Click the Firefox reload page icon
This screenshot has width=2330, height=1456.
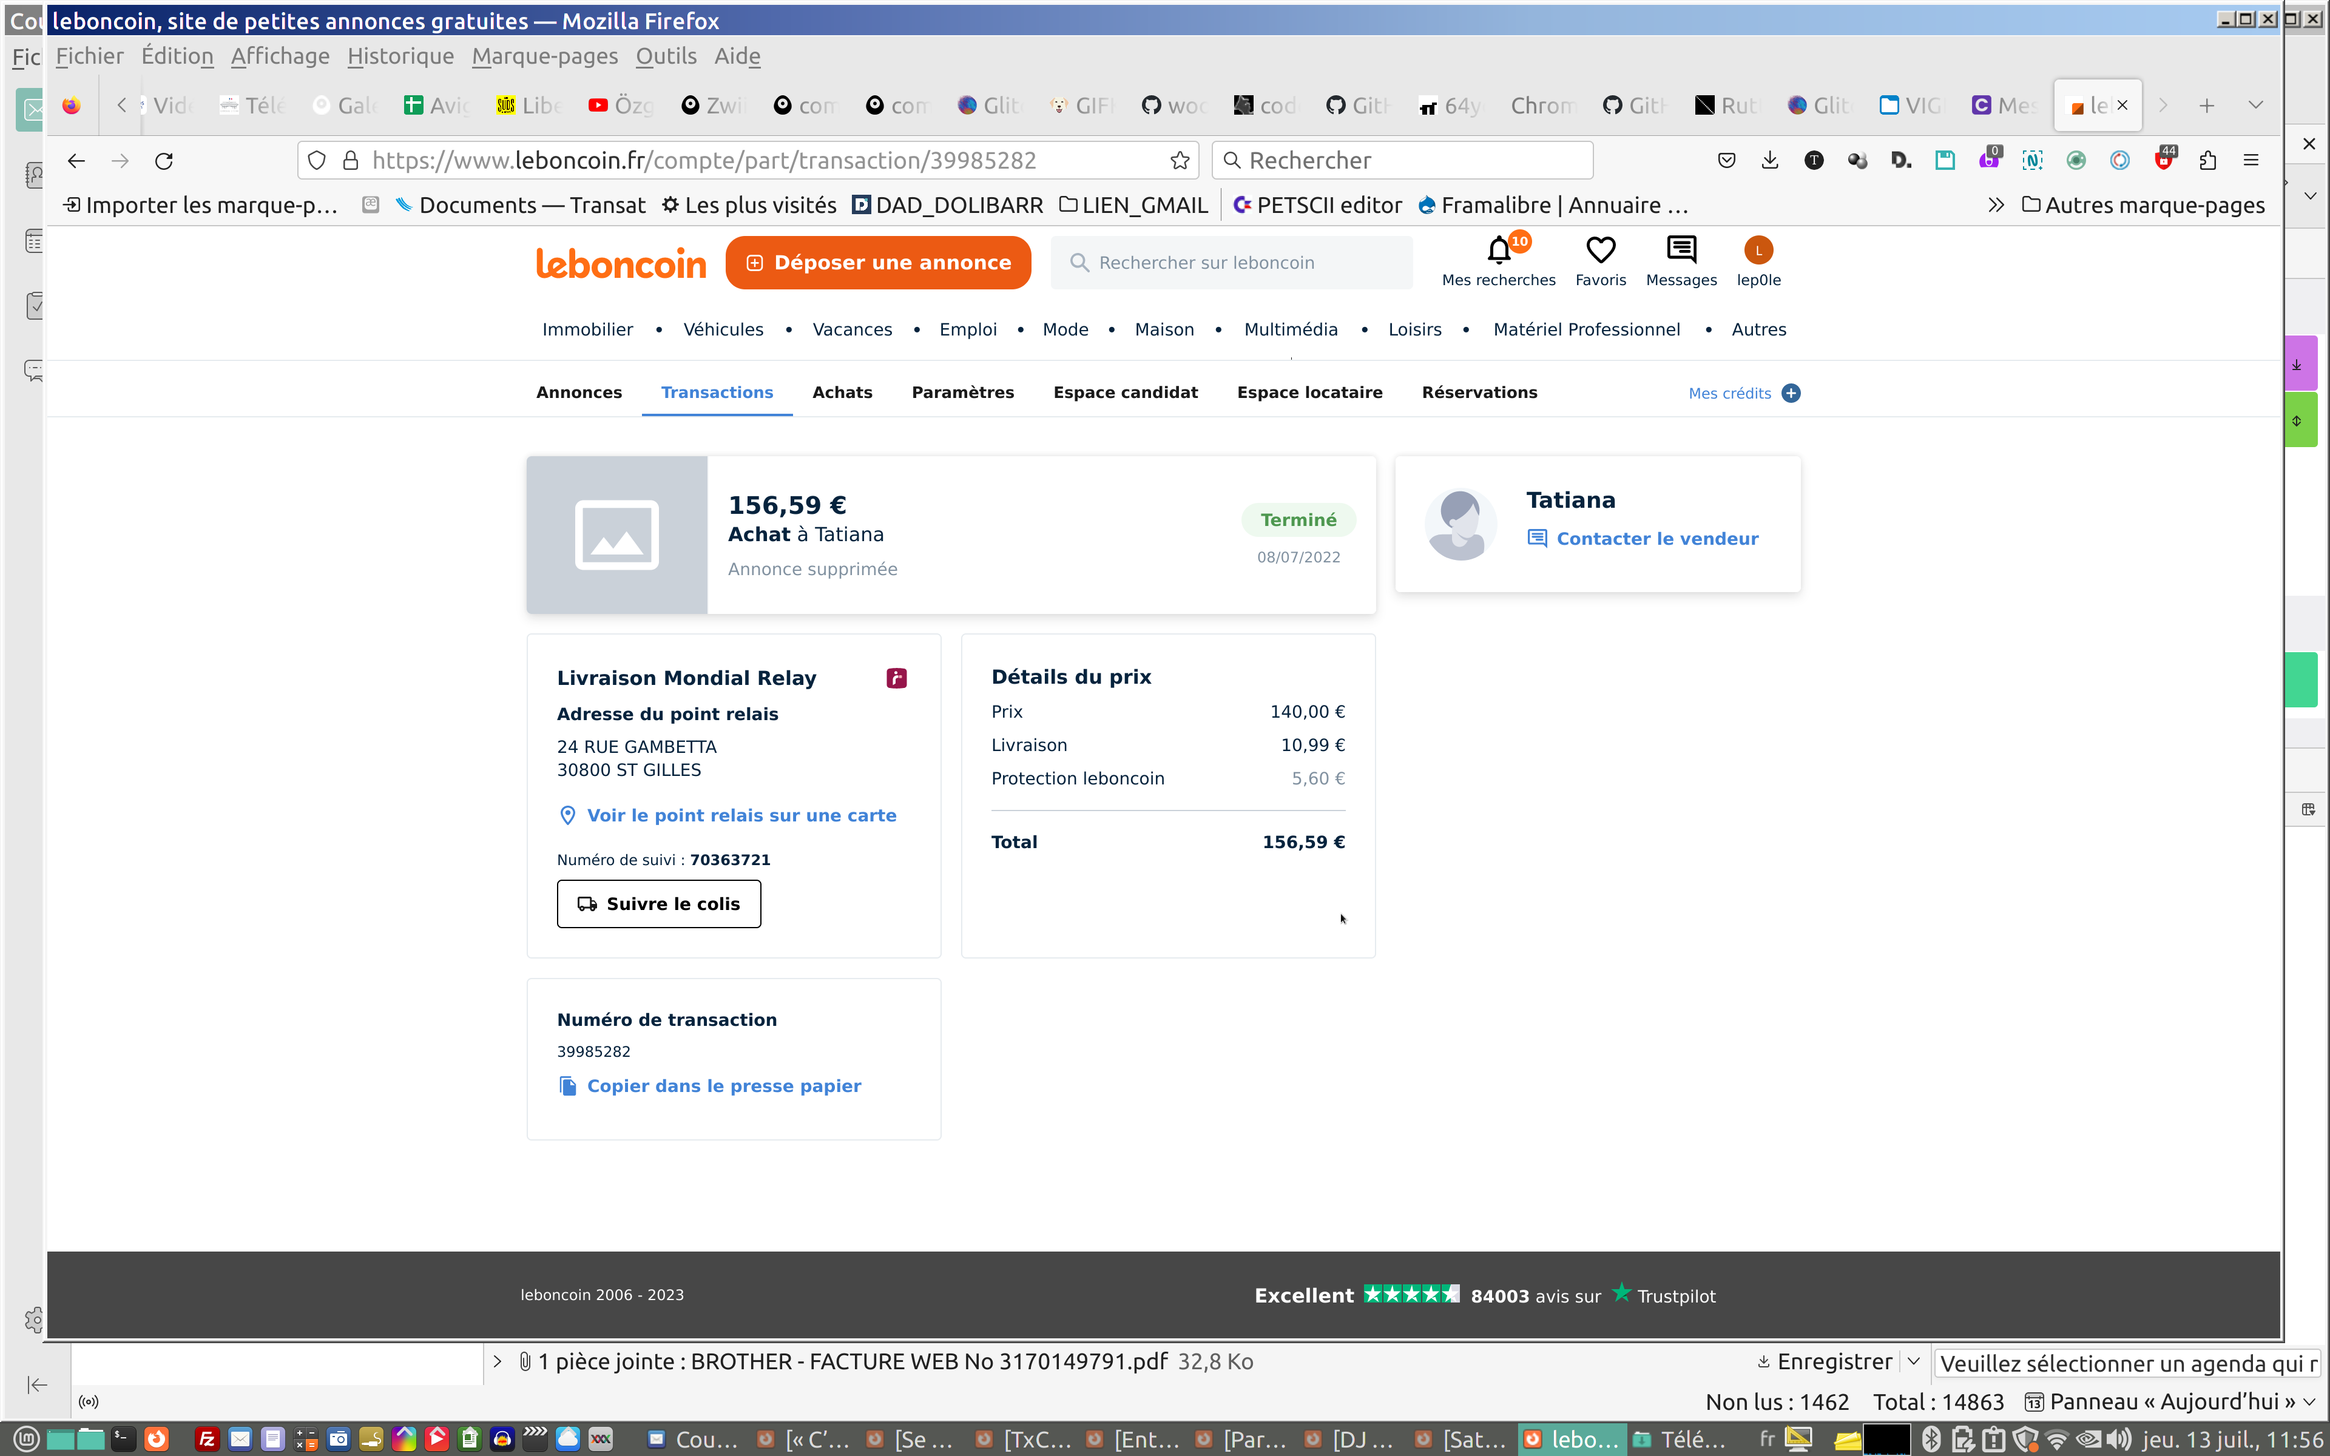[164, 161]
